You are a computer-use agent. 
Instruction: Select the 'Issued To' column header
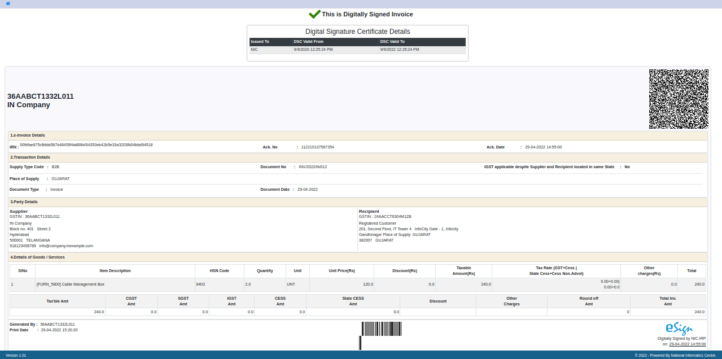coord(270,42)
